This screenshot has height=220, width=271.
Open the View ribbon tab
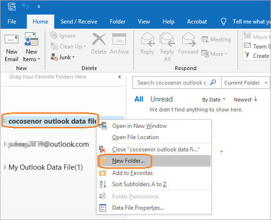pyautogui.click(x=144, y=22)
